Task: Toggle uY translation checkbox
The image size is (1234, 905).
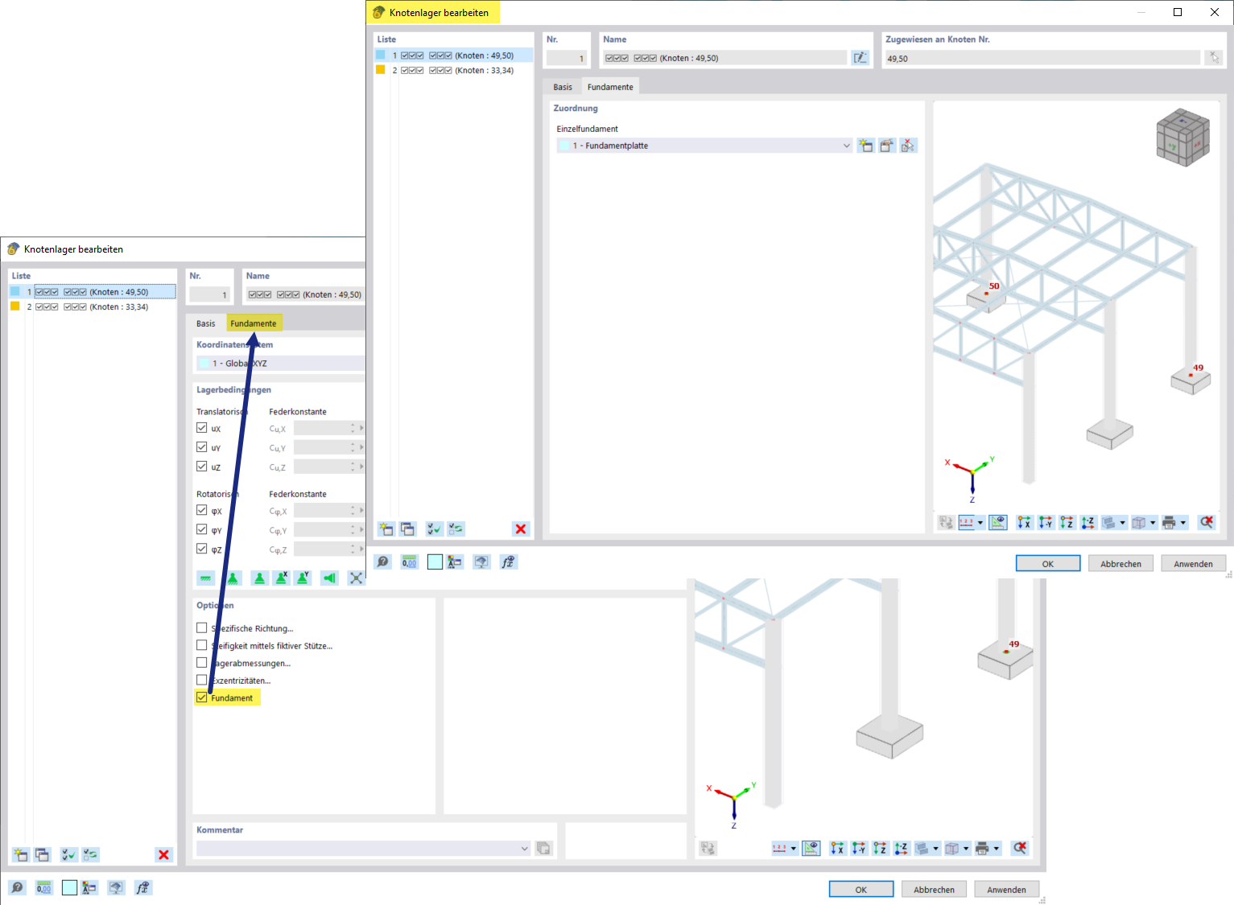Action: click(x=202, y=447)
